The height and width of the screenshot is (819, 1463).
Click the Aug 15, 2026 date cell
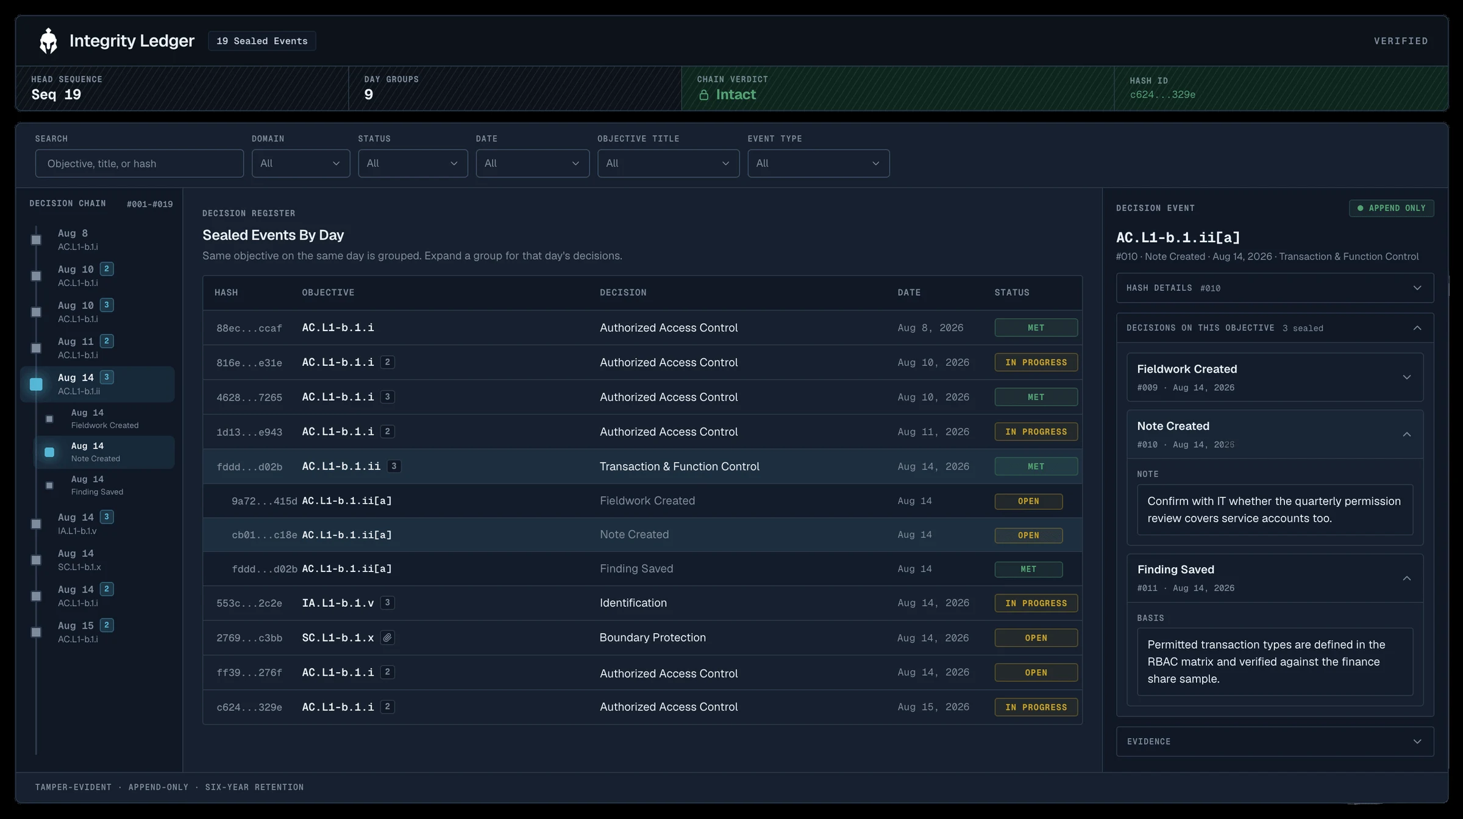(x=933, y=707)
